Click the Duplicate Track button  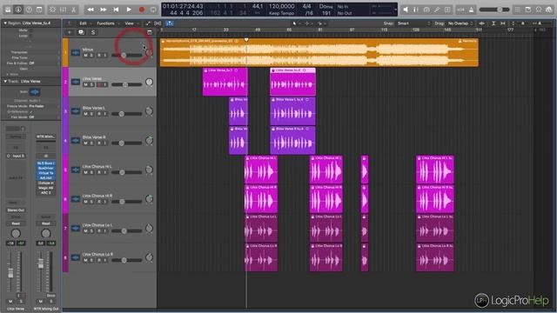tap(81, 32)
